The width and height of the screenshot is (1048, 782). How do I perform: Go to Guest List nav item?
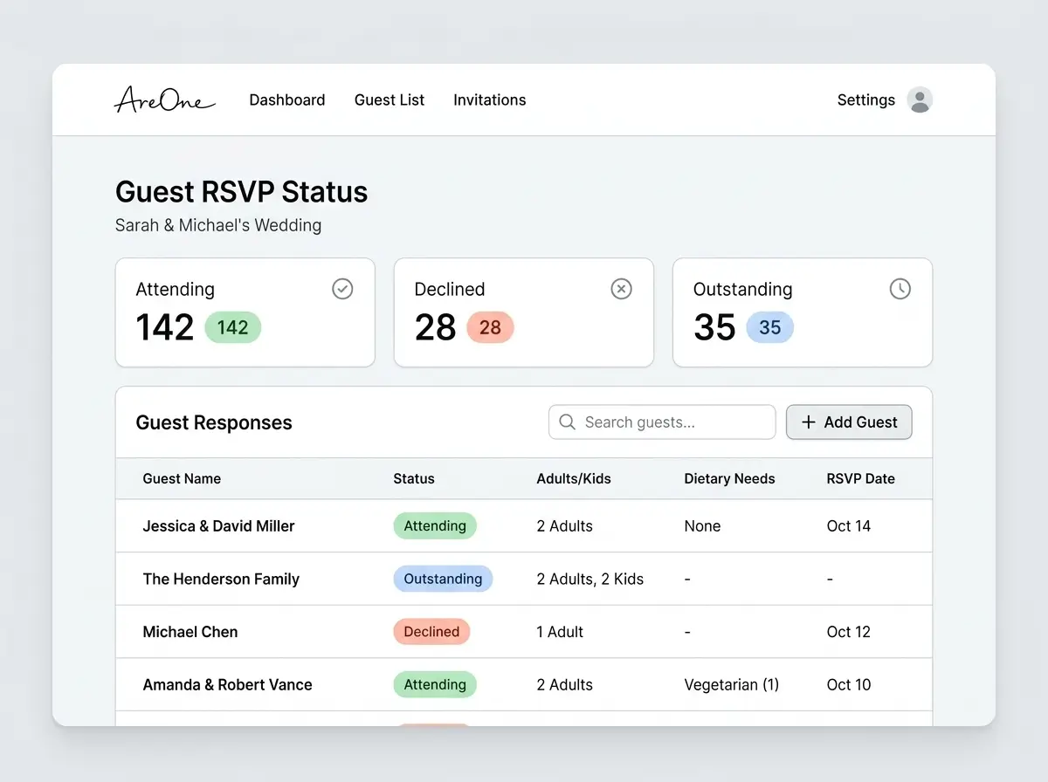390,100
